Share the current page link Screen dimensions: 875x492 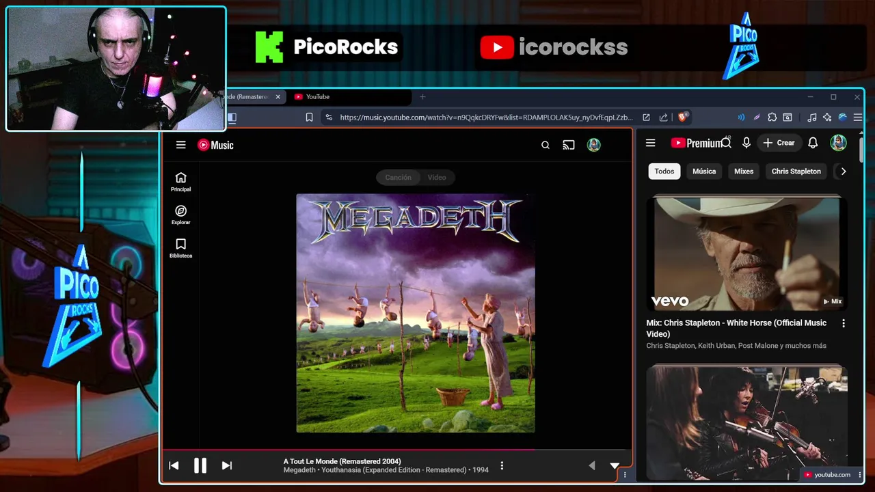click(663, 118)
